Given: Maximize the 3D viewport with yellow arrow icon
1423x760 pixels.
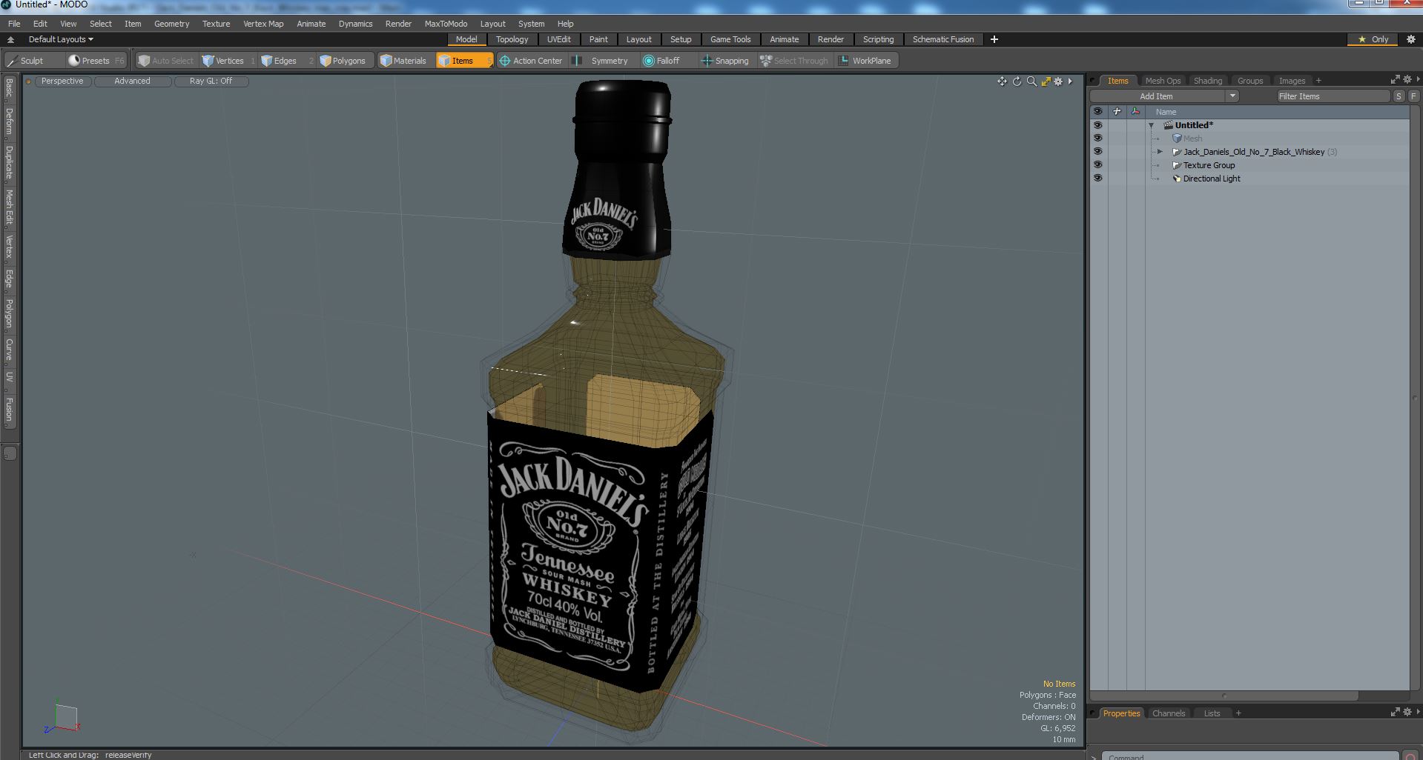Looking at the screenshot, I should point(1046,81).
